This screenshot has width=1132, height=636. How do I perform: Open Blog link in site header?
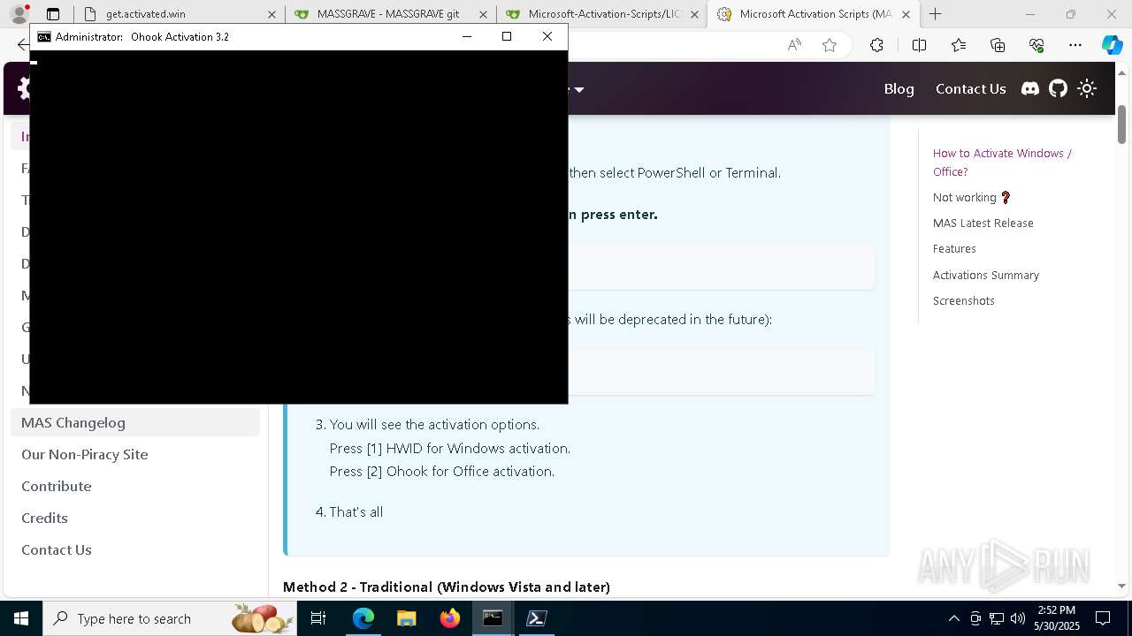(x=899, y=88)
